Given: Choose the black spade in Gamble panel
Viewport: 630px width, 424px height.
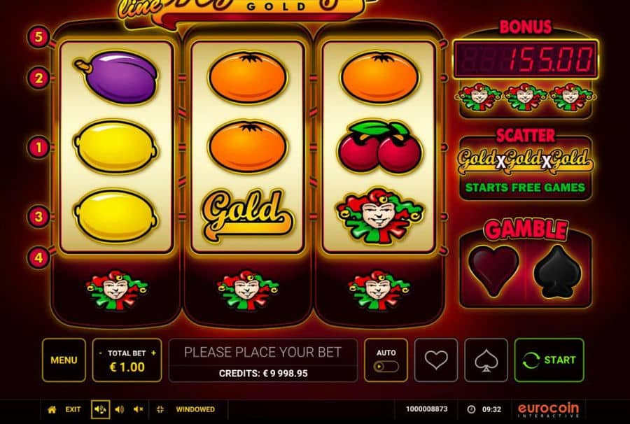Looking at the screenshot, I should [x=558, y=272].
